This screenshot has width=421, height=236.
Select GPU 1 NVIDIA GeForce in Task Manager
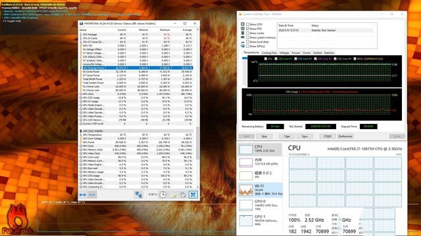[x=260, y=220]
